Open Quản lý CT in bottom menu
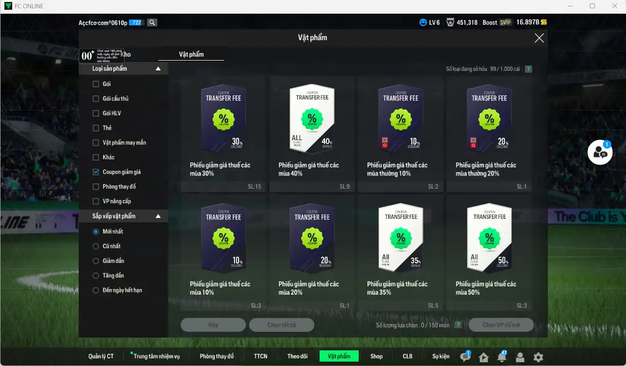Image resolution: width=626 pixels, height=366 pixels. 101,356
